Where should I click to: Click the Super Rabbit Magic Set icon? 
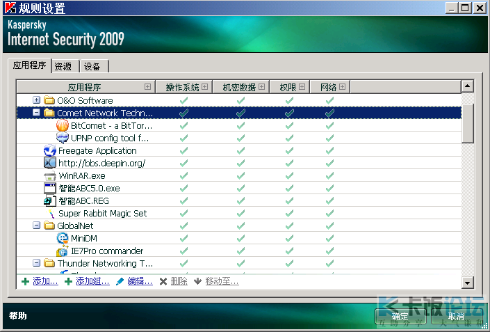click(50, 214)
